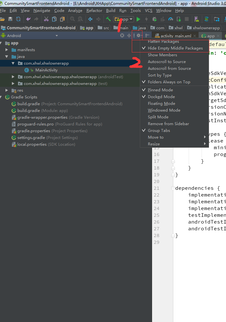Click the Scroll from Source target icon
The height and width of the screenshot is (322, 226).
tap(122, 35)
